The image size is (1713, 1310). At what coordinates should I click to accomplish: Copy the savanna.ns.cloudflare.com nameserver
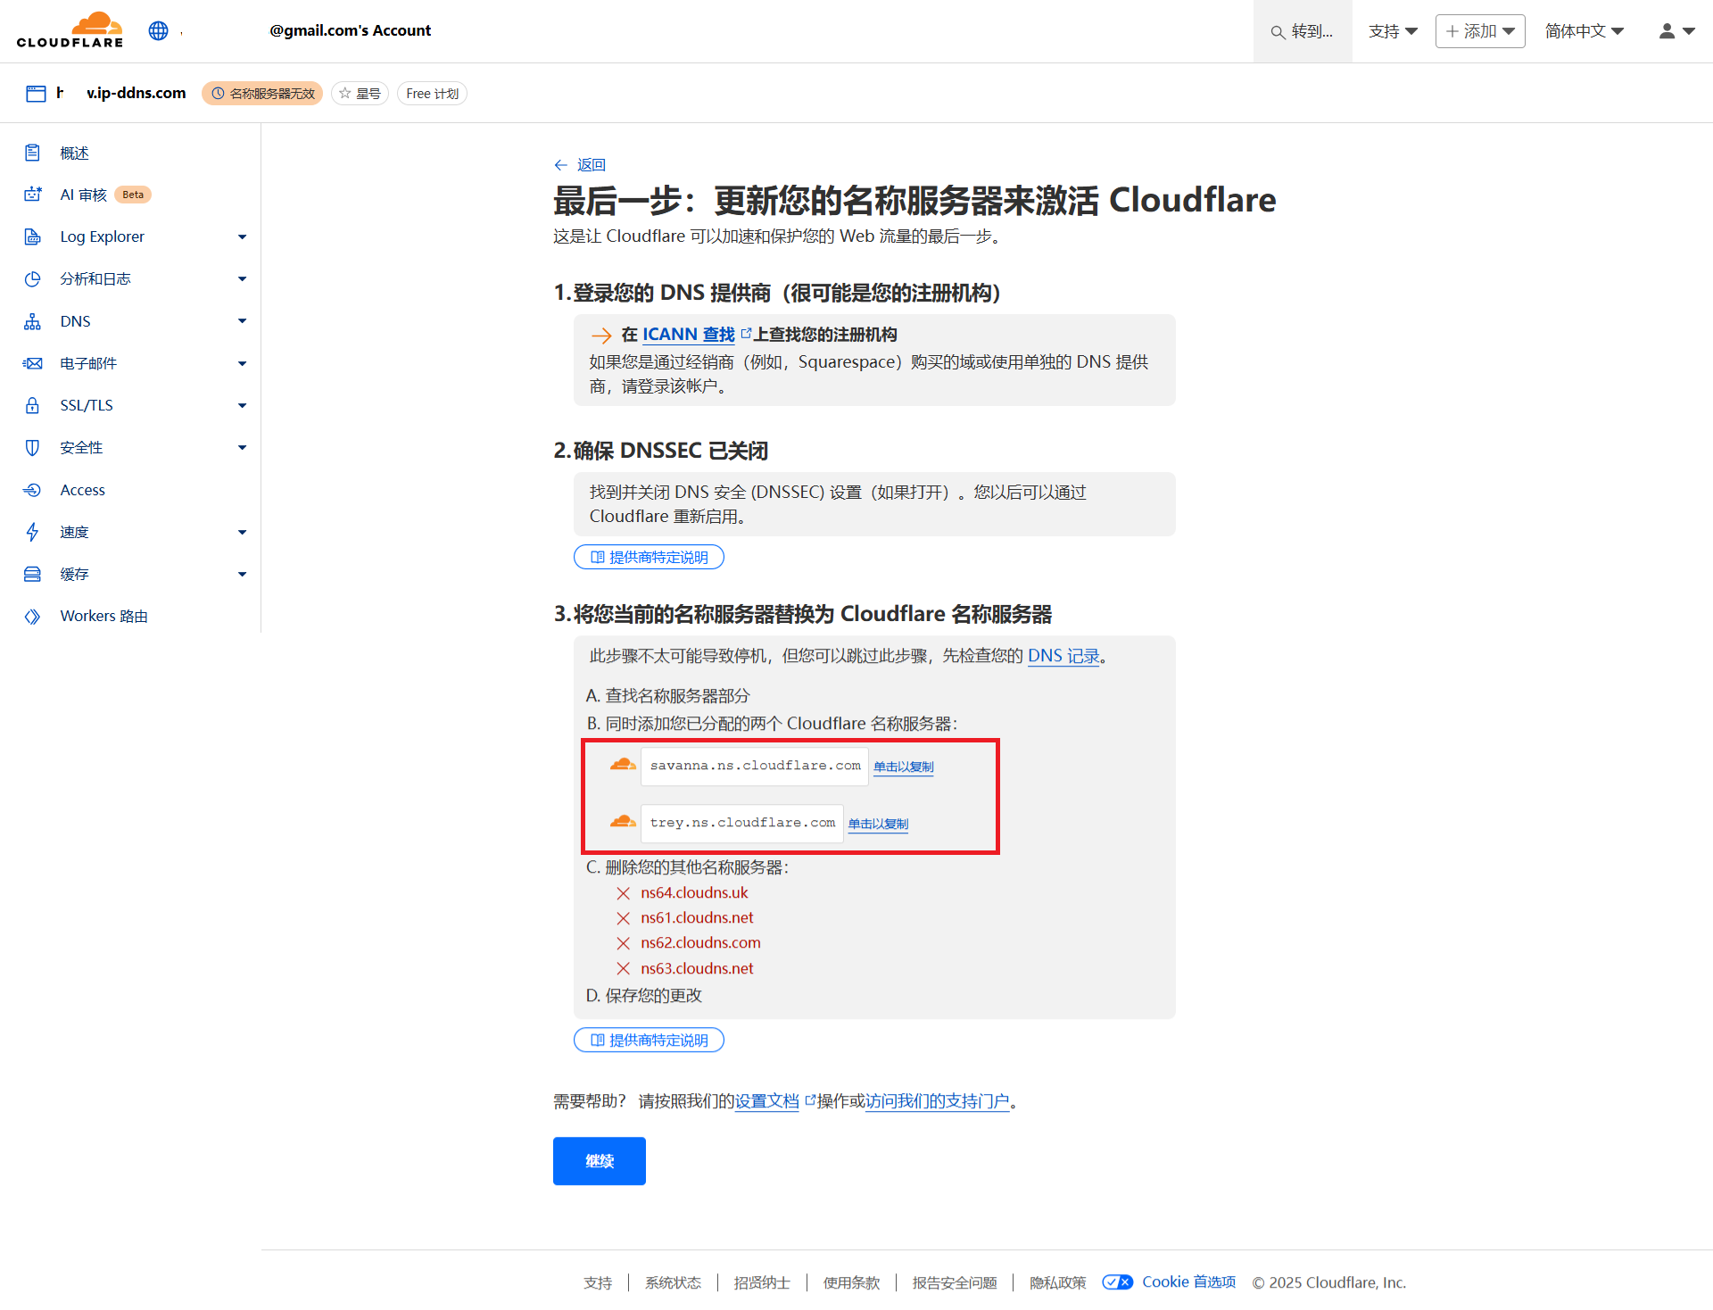903,767
